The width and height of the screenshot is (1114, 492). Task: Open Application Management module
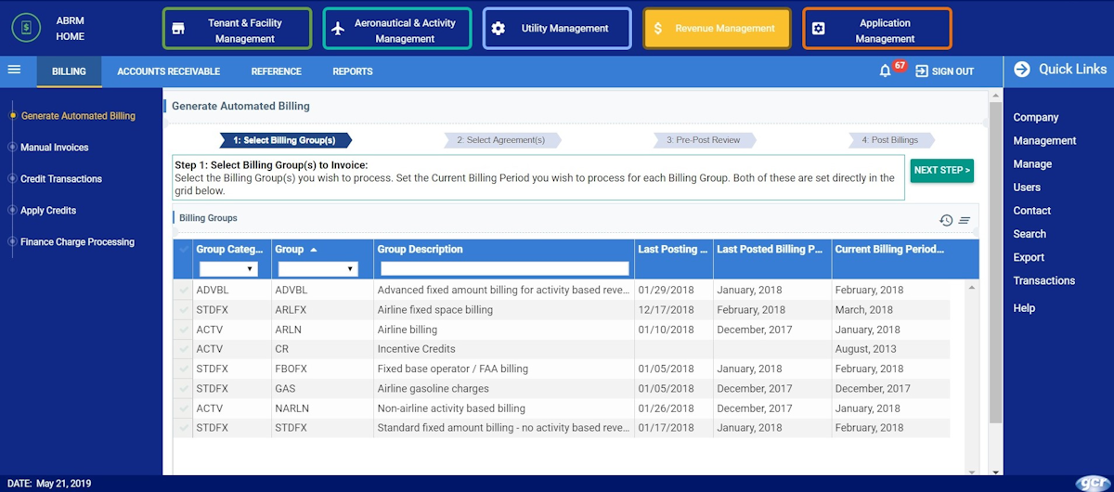click(x=877, y=29)
